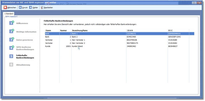The width and height of the screenshot is (205, 101).
Task: Select the Kunde Inland row
Action: [119, 46]
